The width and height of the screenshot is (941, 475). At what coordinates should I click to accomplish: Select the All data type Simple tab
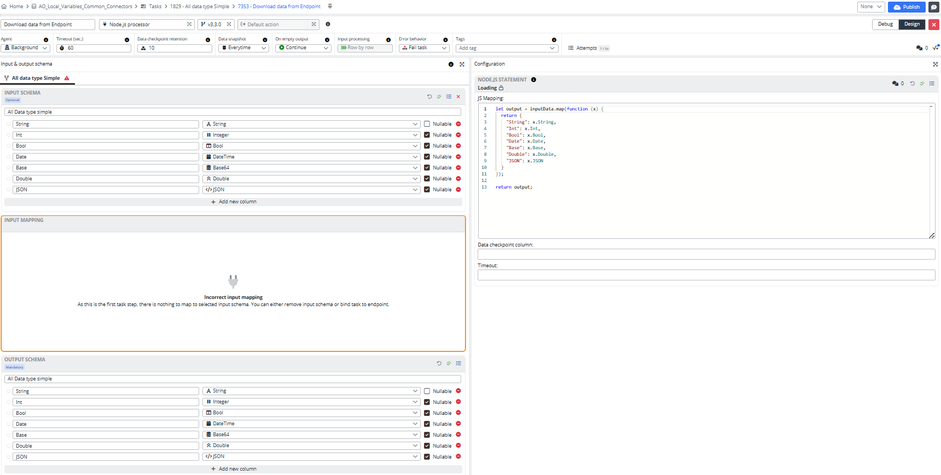[x=36, y=78]
